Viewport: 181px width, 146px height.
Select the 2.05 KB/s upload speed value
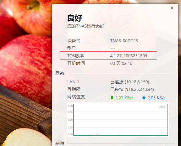click(x=156, y=98)
